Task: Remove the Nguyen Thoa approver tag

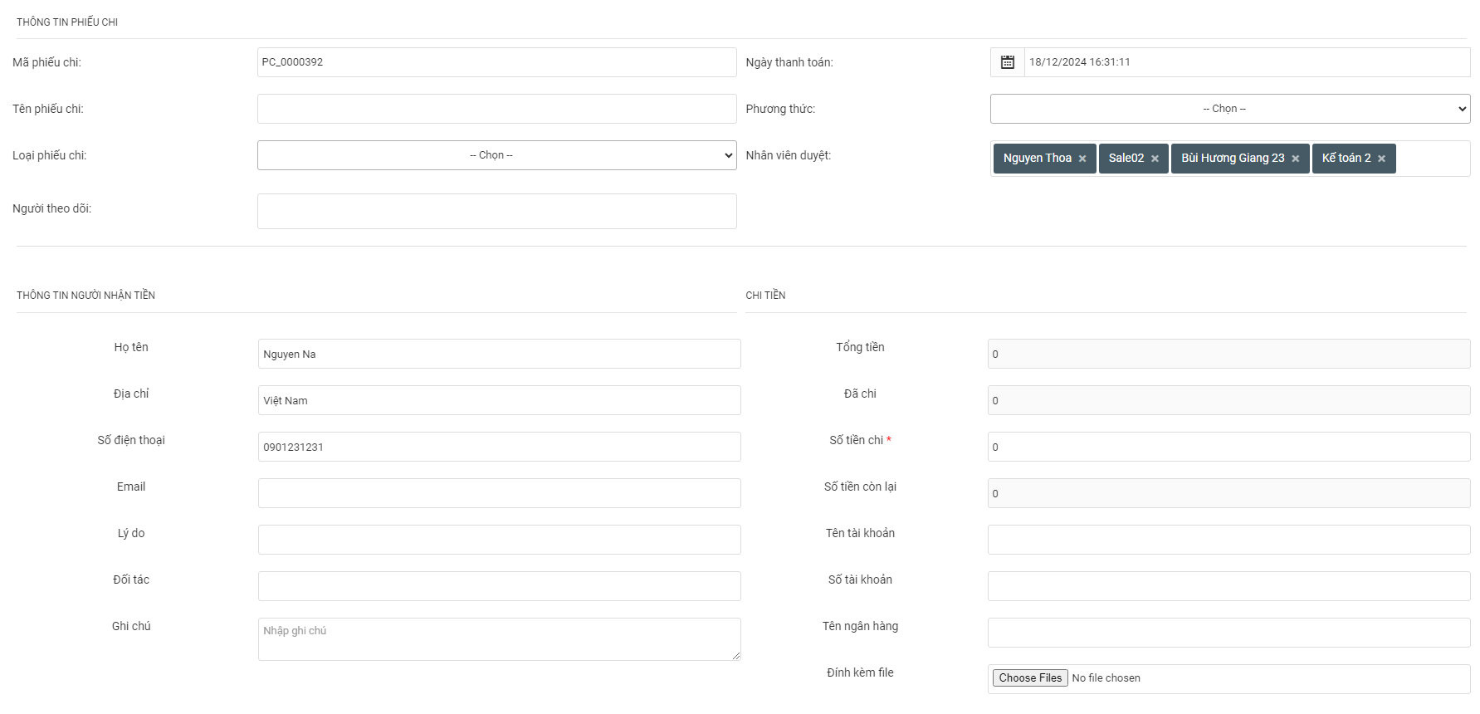Action: (x=1082, y=159)
